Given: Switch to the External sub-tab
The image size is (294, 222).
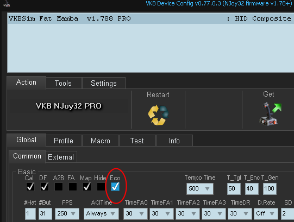Looking at the screenshot, I should 61,157.
